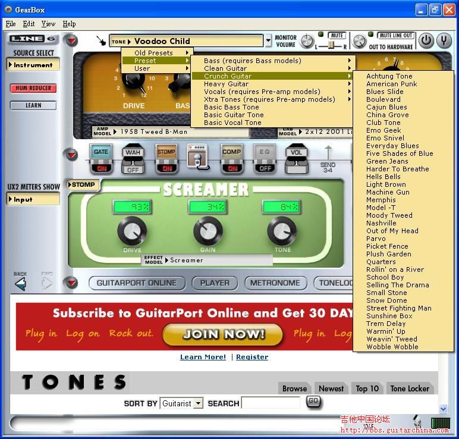
Task: Select the VOL pedal icon
Action: (296, 158)
